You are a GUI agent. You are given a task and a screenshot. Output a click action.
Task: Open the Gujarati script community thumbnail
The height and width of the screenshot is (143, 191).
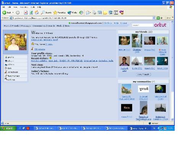pos(144,89)
